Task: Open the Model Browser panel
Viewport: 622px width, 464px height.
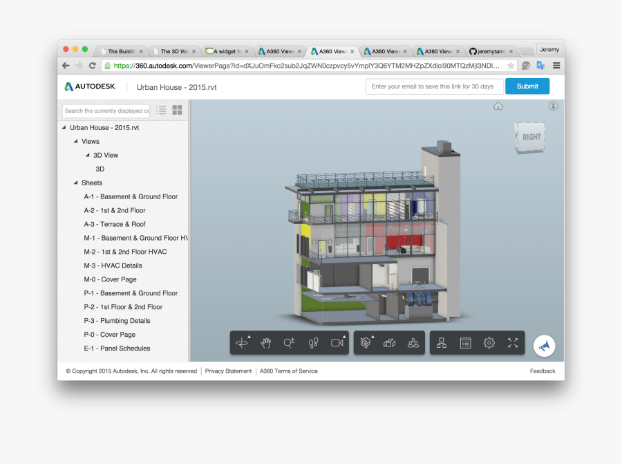Action: [442, 342]
